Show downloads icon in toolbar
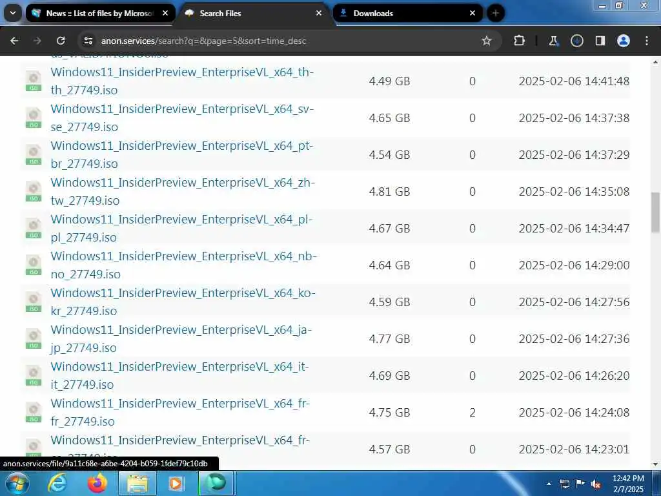This screenshot has width=661, height=496. click(576, 41)
